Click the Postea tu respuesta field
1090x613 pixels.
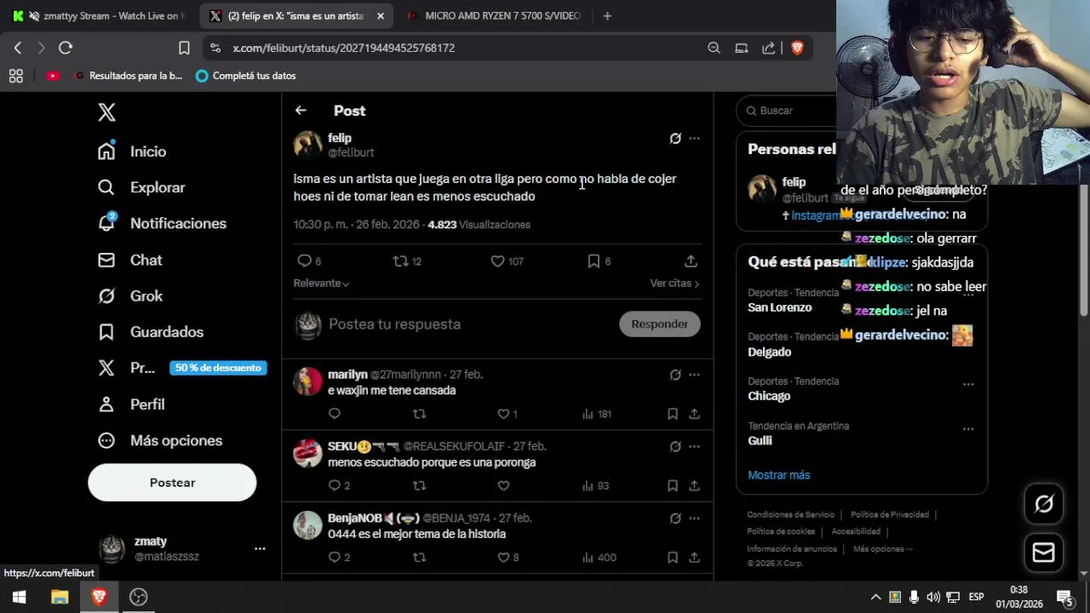click(394, 324)
